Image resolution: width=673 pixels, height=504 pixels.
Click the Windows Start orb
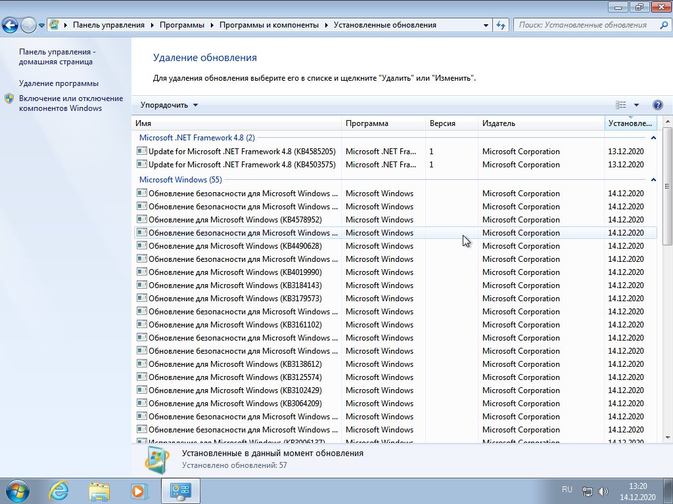(16, 490)
